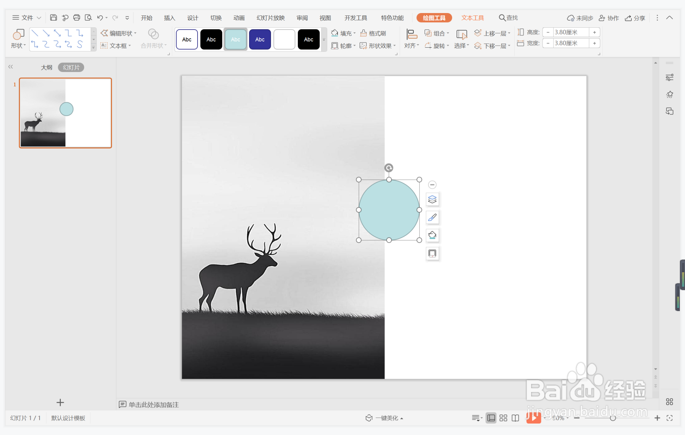Image resolution: width=685 pixels, height=435 pixels.
Task: Switch to reading view in status bar
Action: click(x=515, y=418)
